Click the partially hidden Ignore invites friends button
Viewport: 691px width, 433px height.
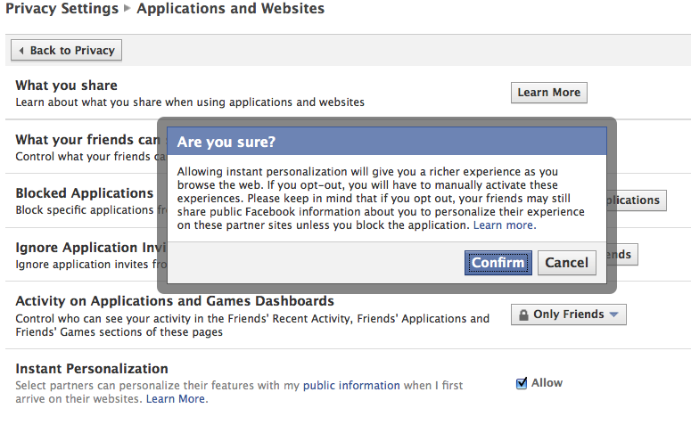[622, 255]
